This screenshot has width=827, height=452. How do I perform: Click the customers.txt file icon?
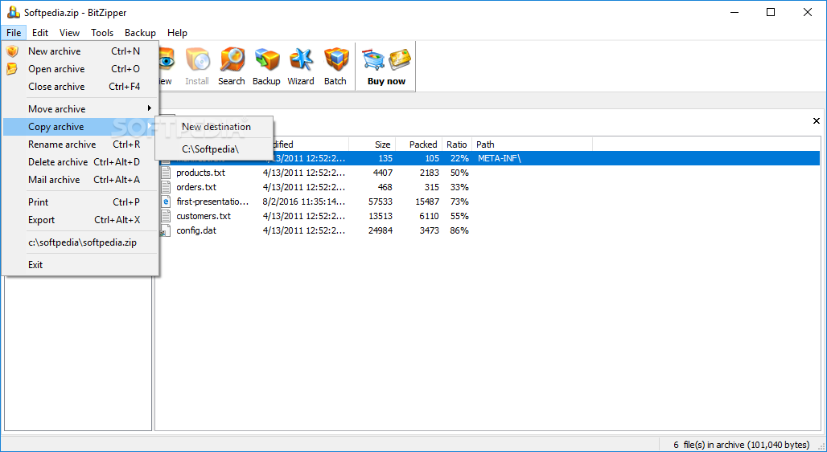167,216
